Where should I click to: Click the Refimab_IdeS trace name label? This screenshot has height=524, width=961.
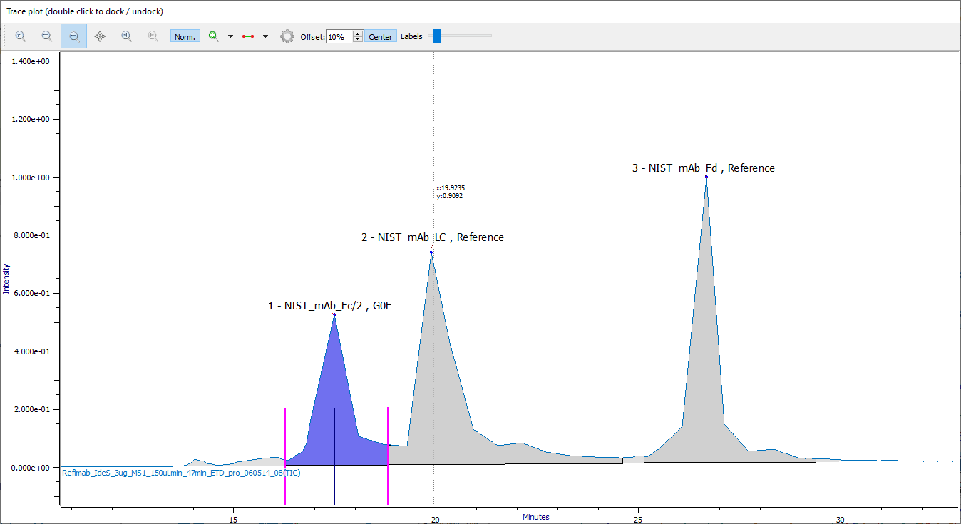tap(181, 472)
